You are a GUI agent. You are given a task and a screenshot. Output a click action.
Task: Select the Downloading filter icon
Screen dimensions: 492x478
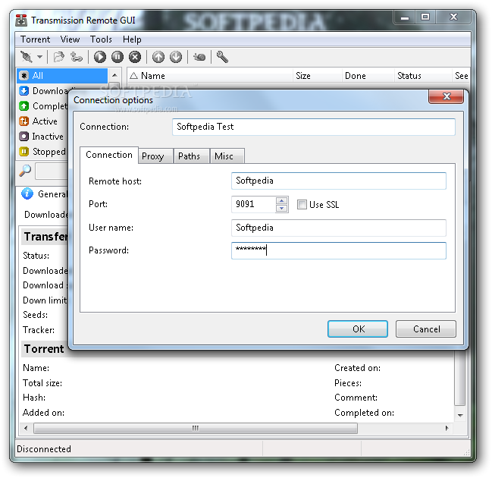pos(24,91)
